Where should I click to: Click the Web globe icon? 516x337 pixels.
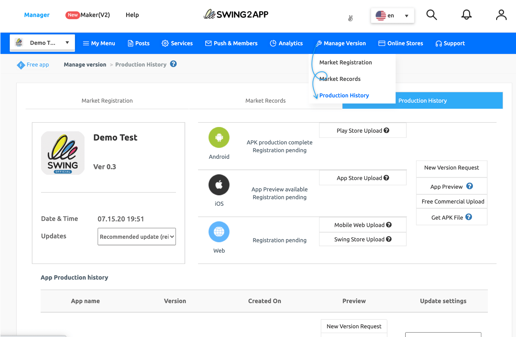pyautogui.click(x=219, y=232)
